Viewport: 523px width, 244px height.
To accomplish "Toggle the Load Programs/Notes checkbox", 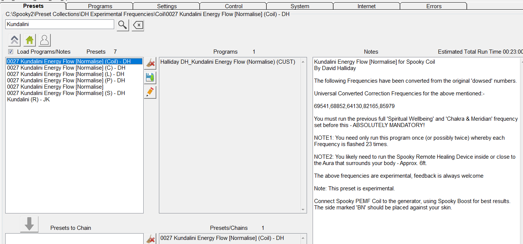I will 11,52.
